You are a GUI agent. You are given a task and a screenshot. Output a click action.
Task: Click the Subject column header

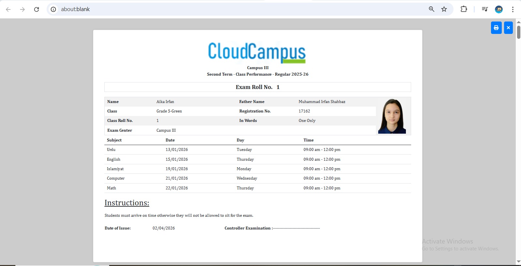[114, 140]
